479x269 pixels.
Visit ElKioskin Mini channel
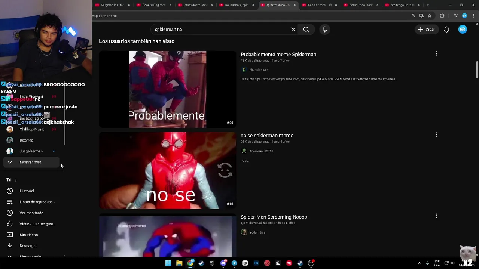pos(259,70)
